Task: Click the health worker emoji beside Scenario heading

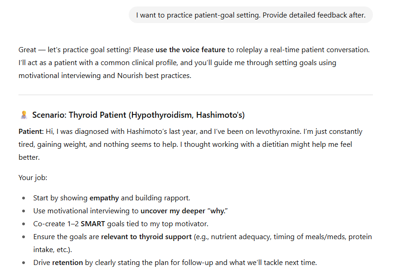Action: [x=24, y=115]
